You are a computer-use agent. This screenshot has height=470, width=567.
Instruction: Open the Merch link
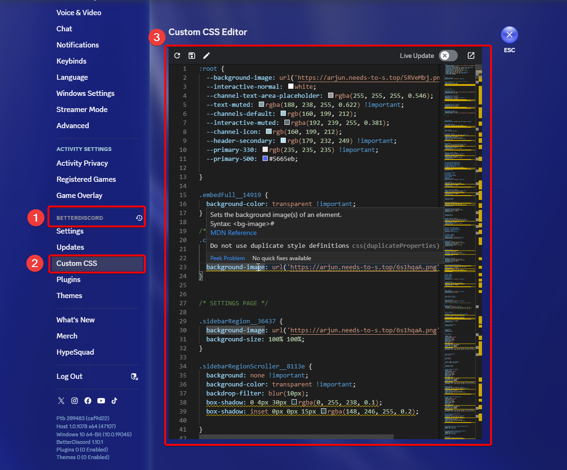67,336
